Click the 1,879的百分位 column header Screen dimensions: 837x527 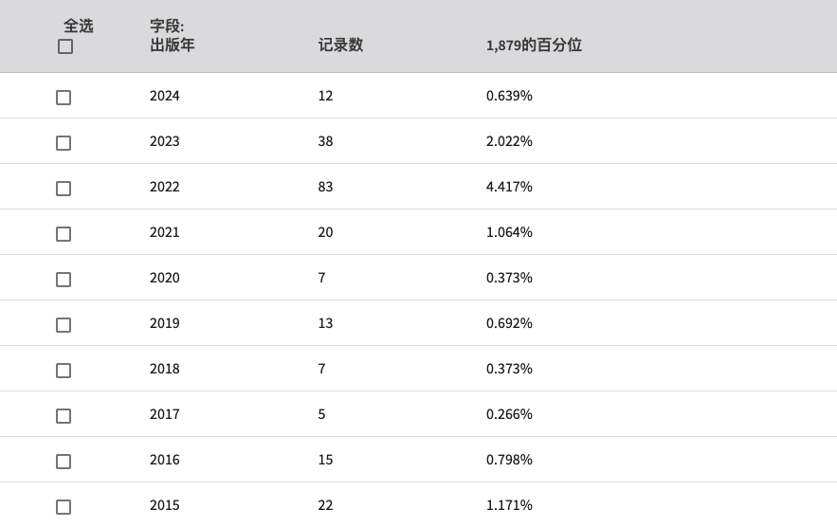coord(534,45)
